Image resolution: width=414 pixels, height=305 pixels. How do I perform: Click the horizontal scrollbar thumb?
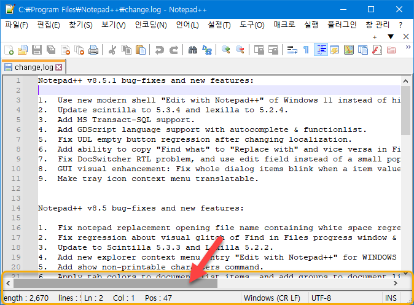(x=115, y=283)
